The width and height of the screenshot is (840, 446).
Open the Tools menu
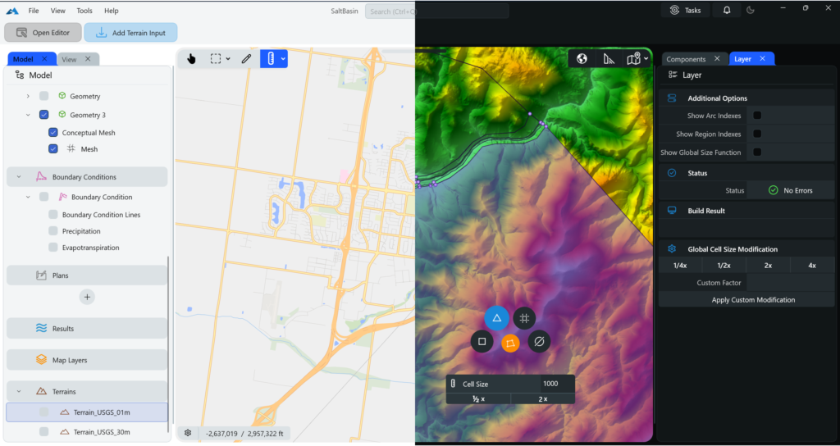[84, 11]
